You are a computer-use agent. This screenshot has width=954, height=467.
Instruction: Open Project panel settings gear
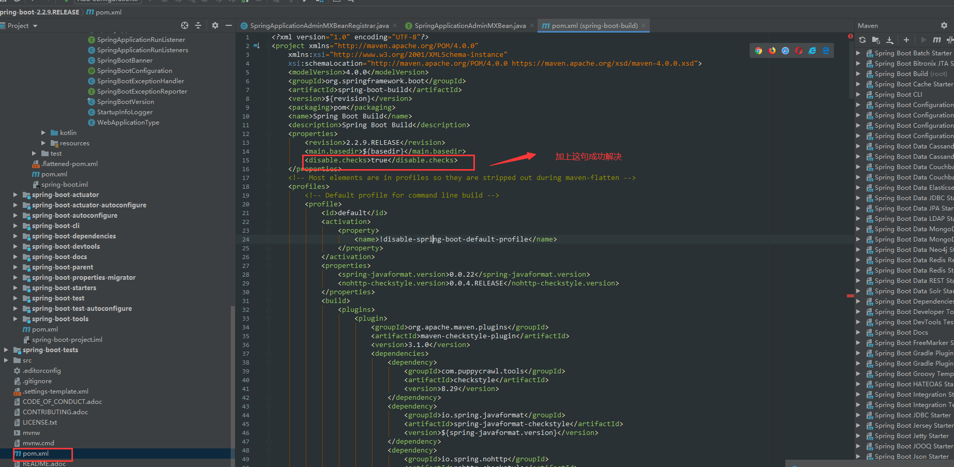pyautogui.click(x=215, y=25)
